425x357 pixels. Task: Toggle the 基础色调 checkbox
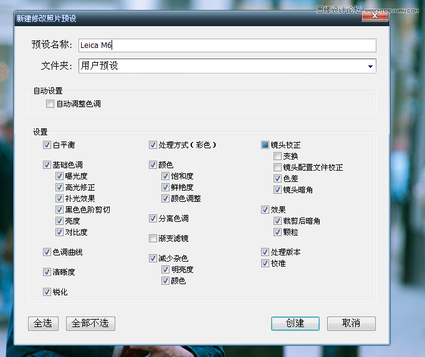click(x=47, y=165)
